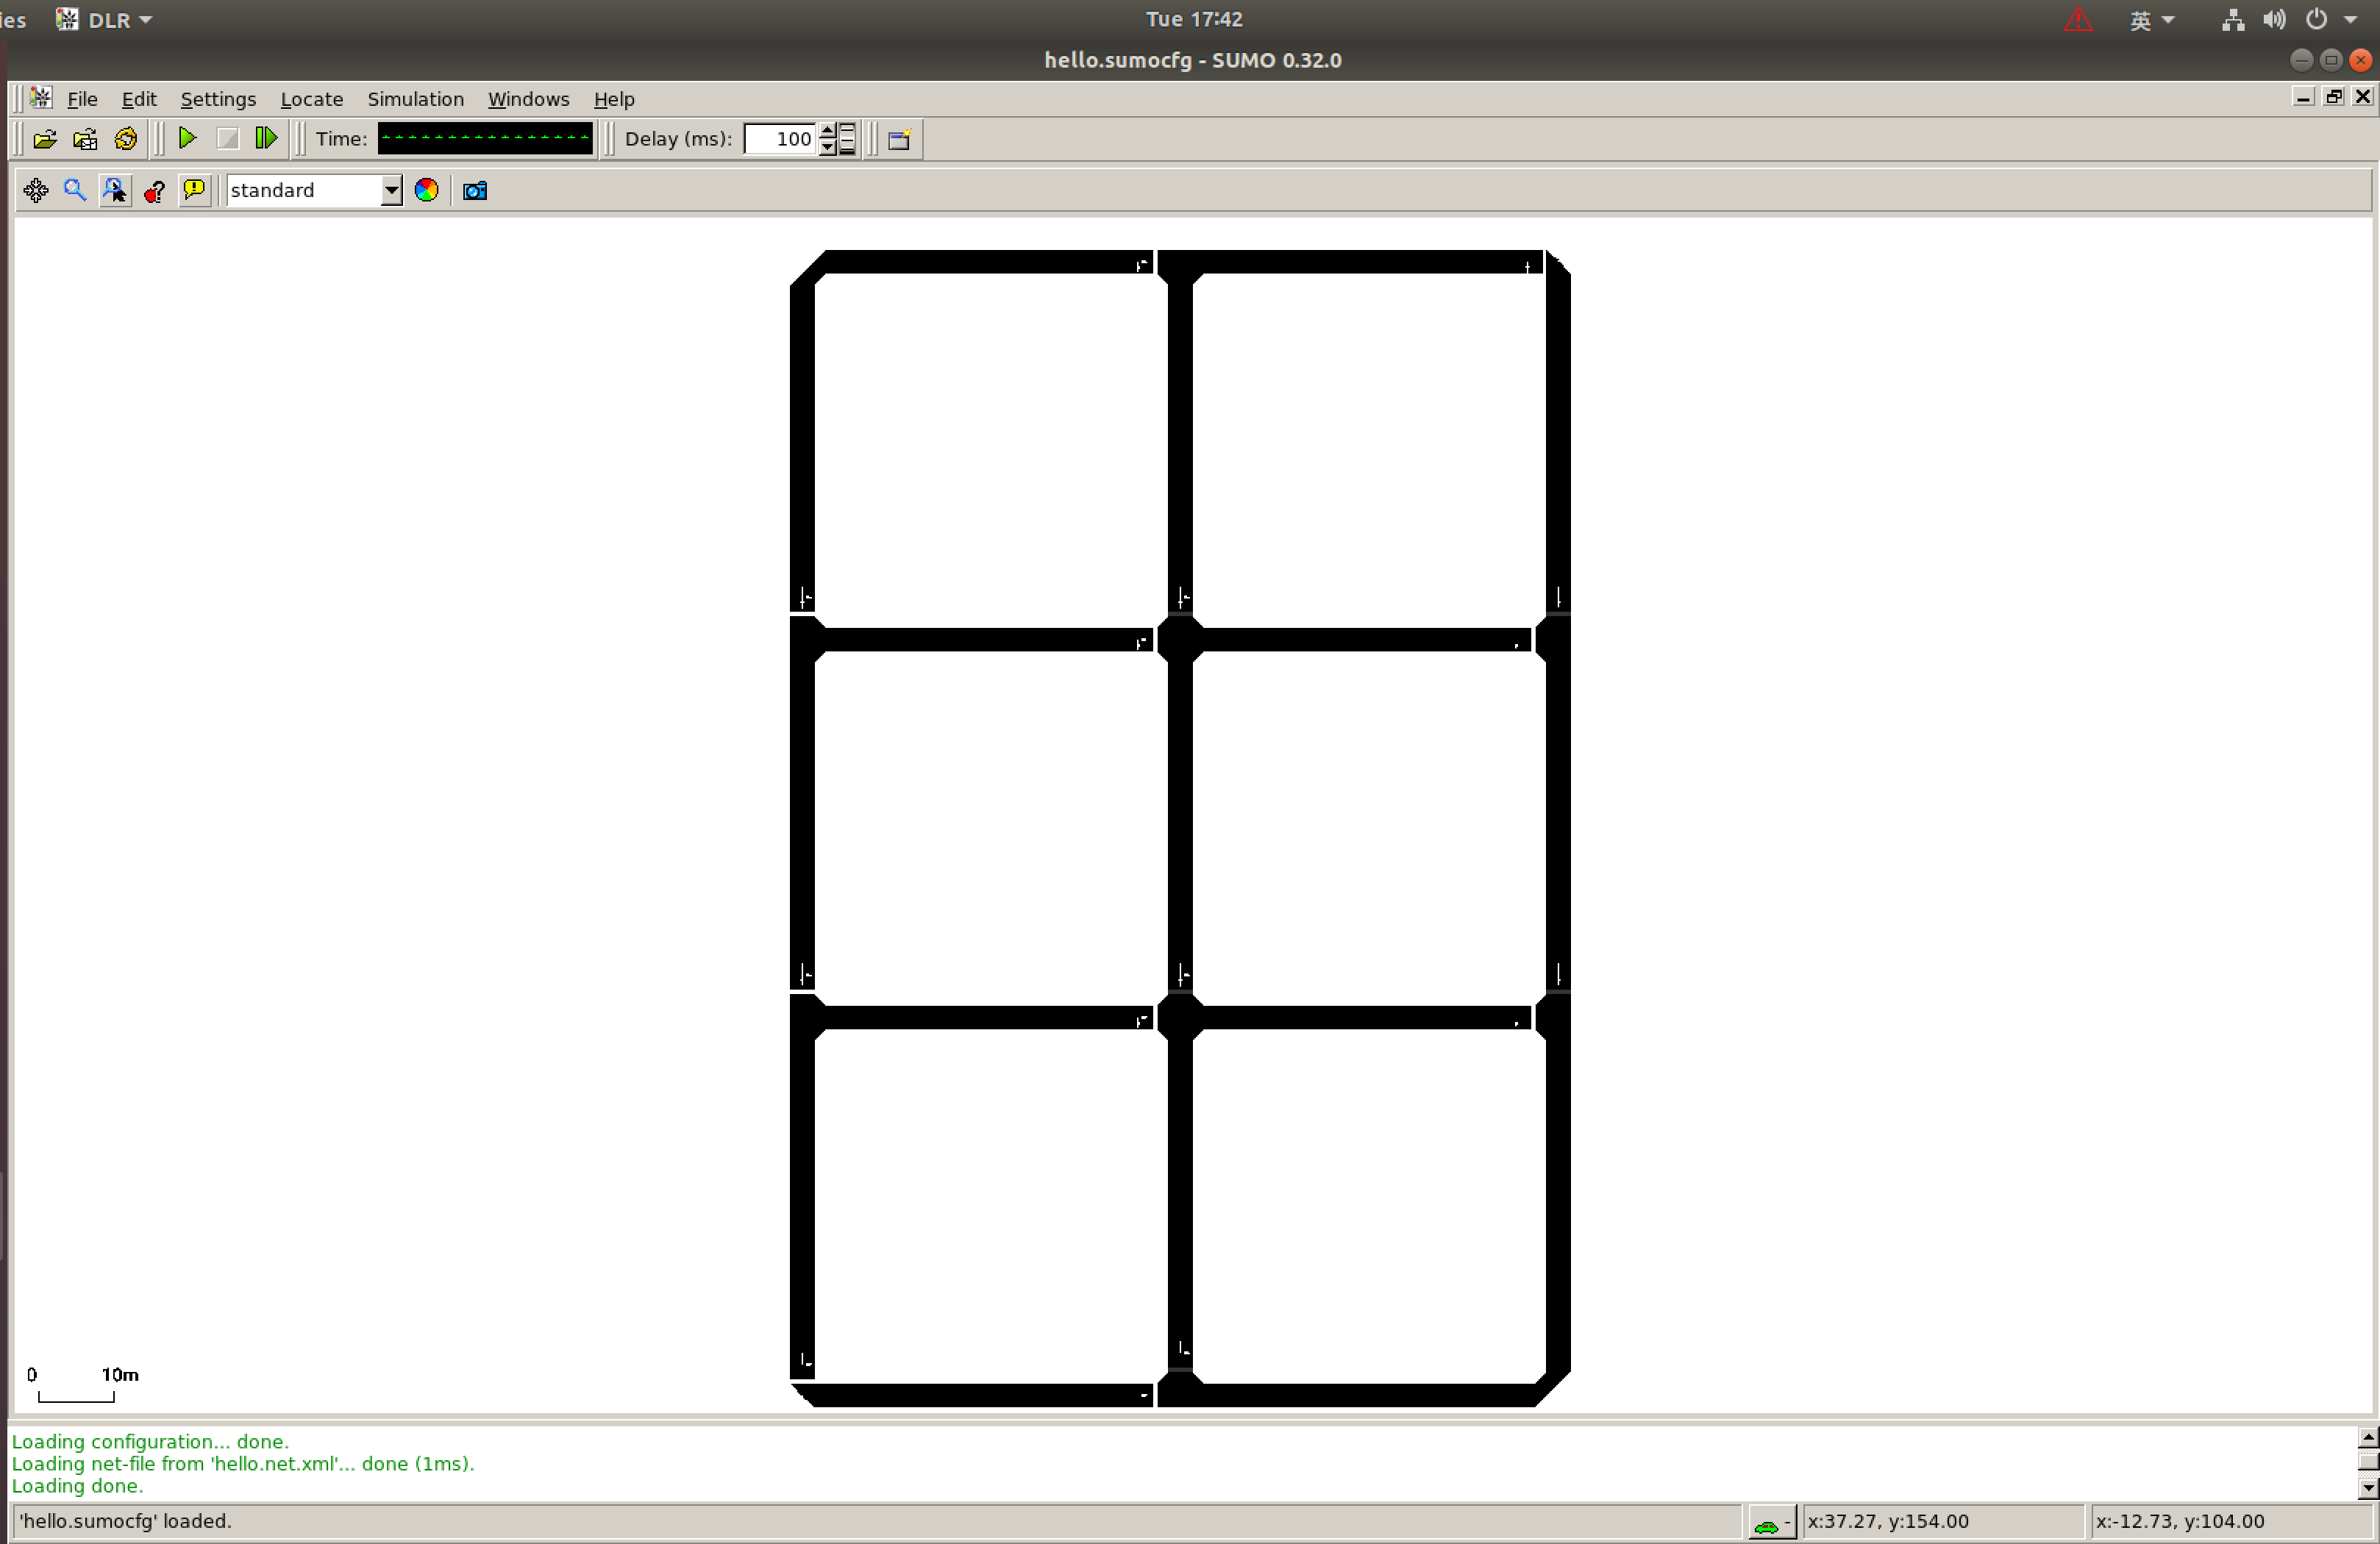Click the open network icon
Image resolution: width=2380 pixels, height=1544 pixels.
pyautogui.click(x=85, y=139)
